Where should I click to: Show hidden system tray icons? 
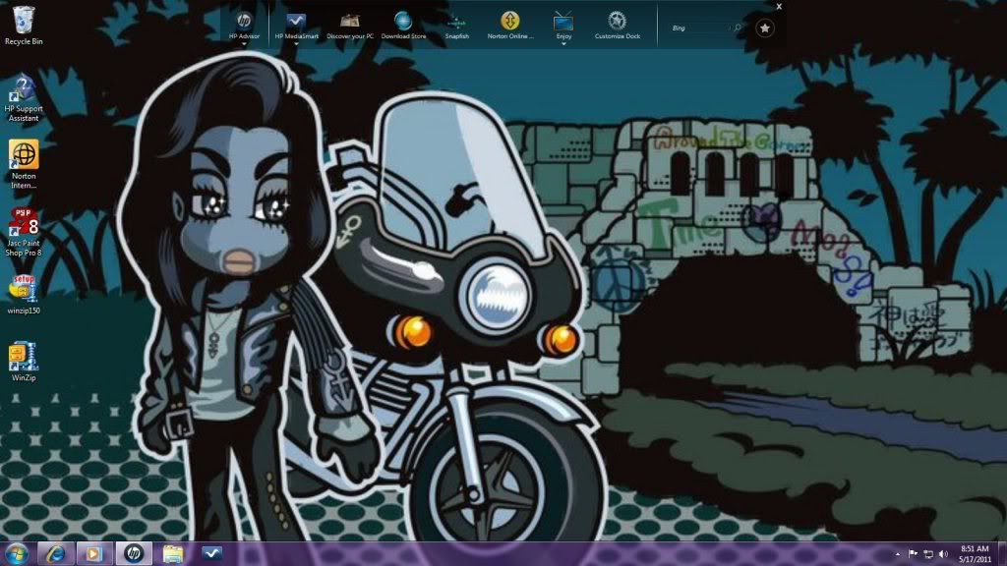[897, 554]
